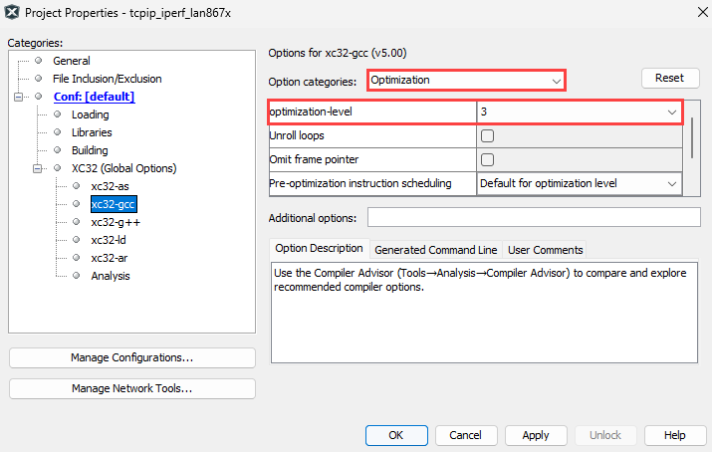Open the Analysis category node

tap(110, 276)
